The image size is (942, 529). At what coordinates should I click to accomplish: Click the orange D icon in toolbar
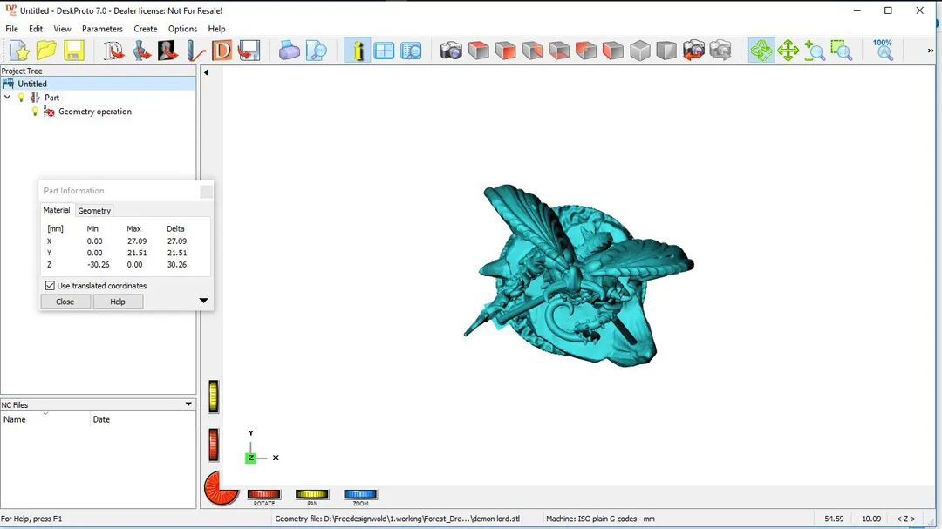point(222,51)
